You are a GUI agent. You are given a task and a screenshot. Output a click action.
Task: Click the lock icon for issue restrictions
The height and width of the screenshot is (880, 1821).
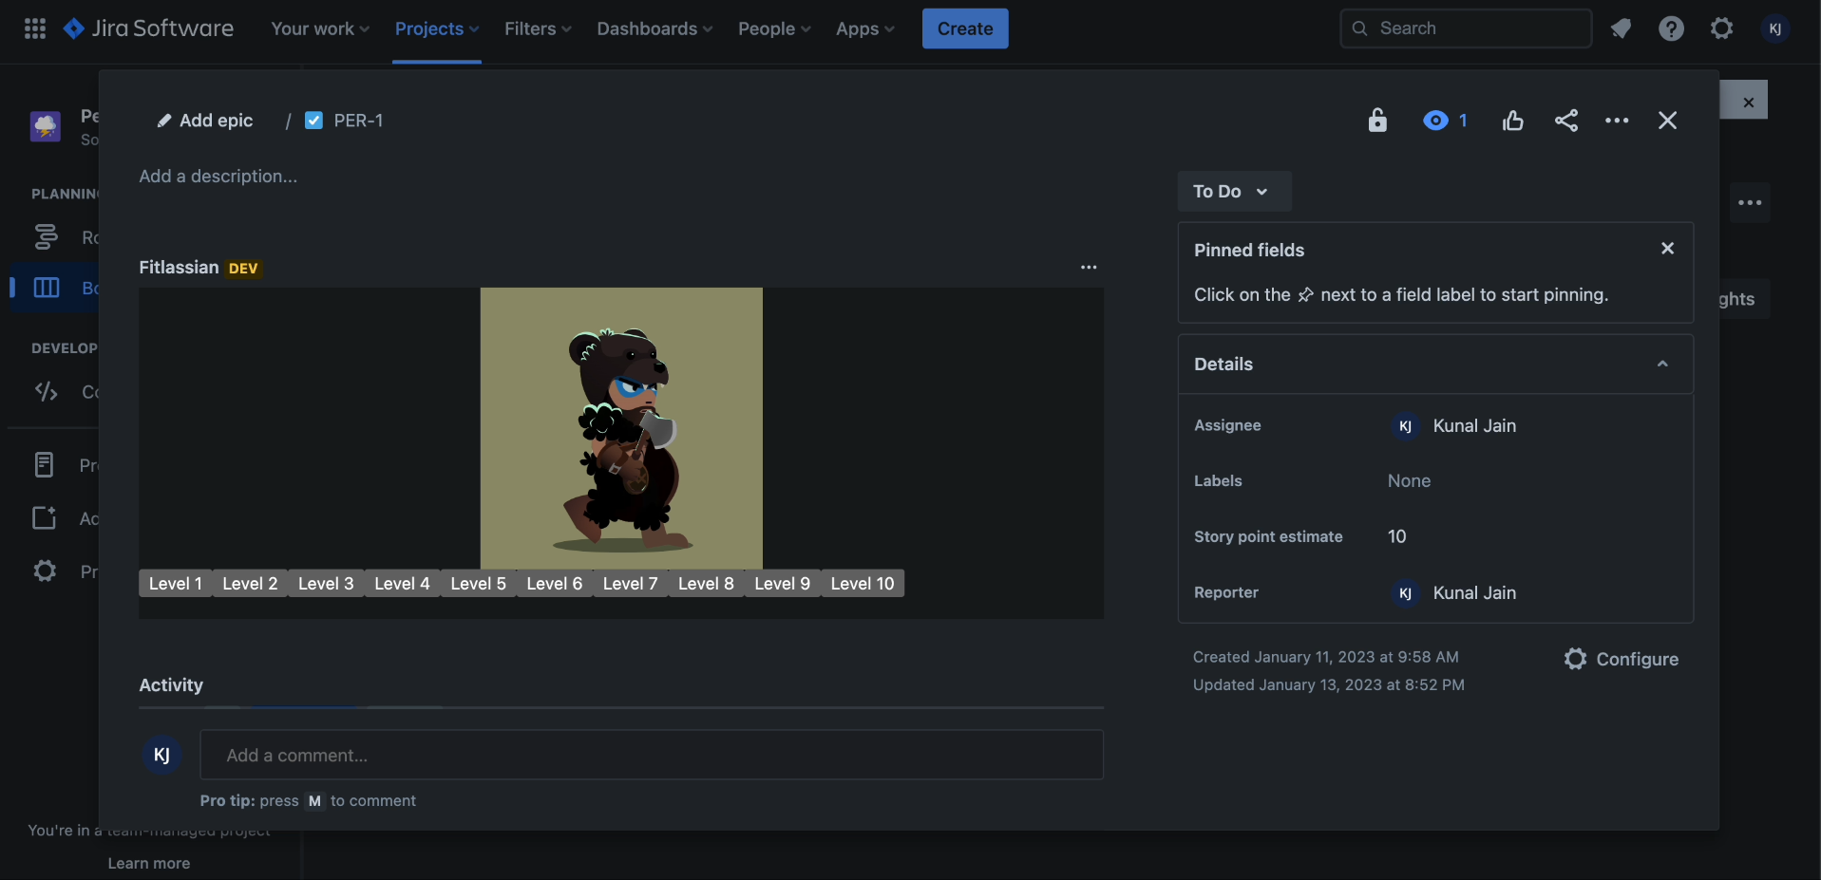1377,121
